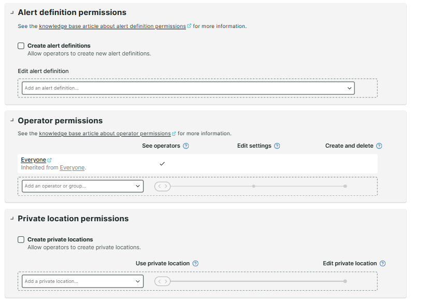Click the external link icon next to Everyone

tap(49, 159)
